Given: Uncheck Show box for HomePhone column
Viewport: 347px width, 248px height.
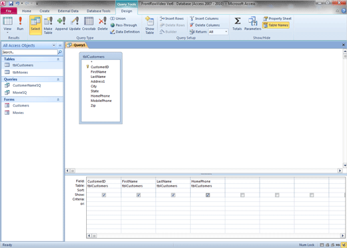Looking at the screenshot, I should click(x=208, y=195).
